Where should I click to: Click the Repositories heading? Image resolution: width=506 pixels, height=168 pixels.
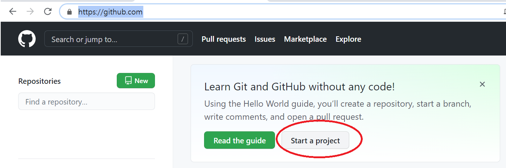40,81
